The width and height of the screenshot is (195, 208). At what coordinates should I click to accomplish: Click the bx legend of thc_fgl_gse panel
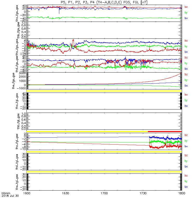click(186, 146)
